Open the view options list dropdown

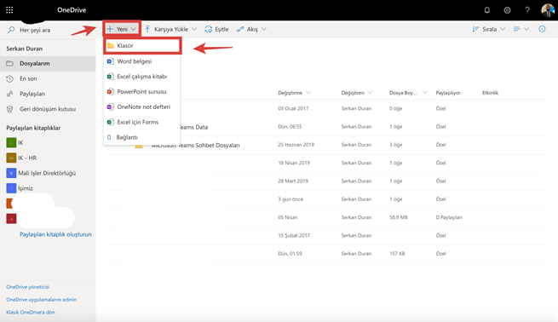click(x=521, y=29)
